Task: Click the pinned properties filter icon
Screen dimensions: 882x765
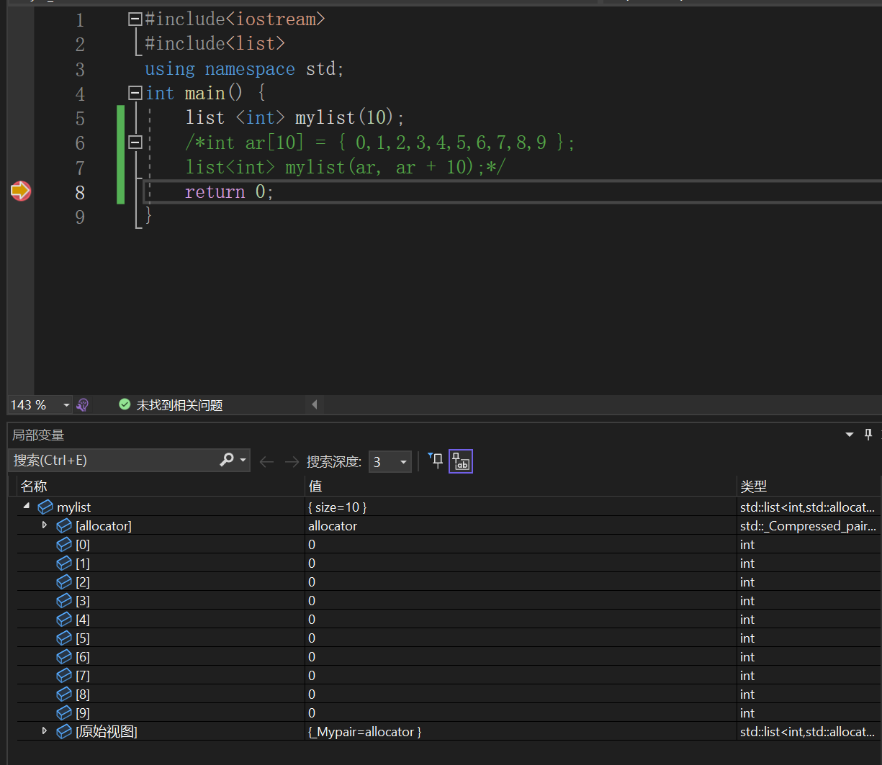Action: point(436,461)
